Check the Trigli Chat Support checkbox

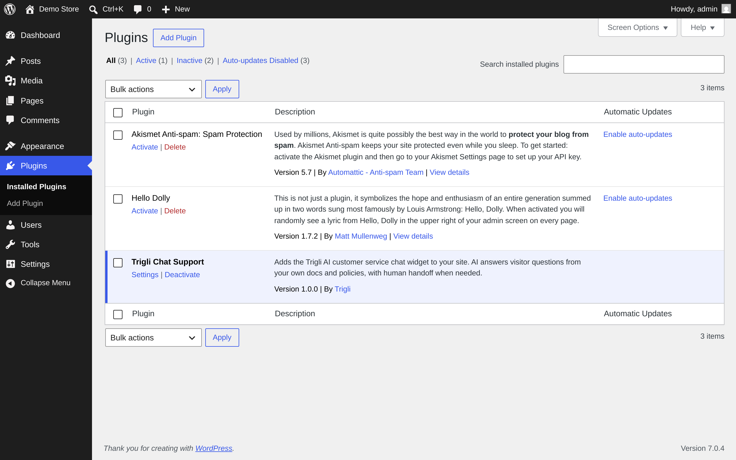(x=118, y=263)
